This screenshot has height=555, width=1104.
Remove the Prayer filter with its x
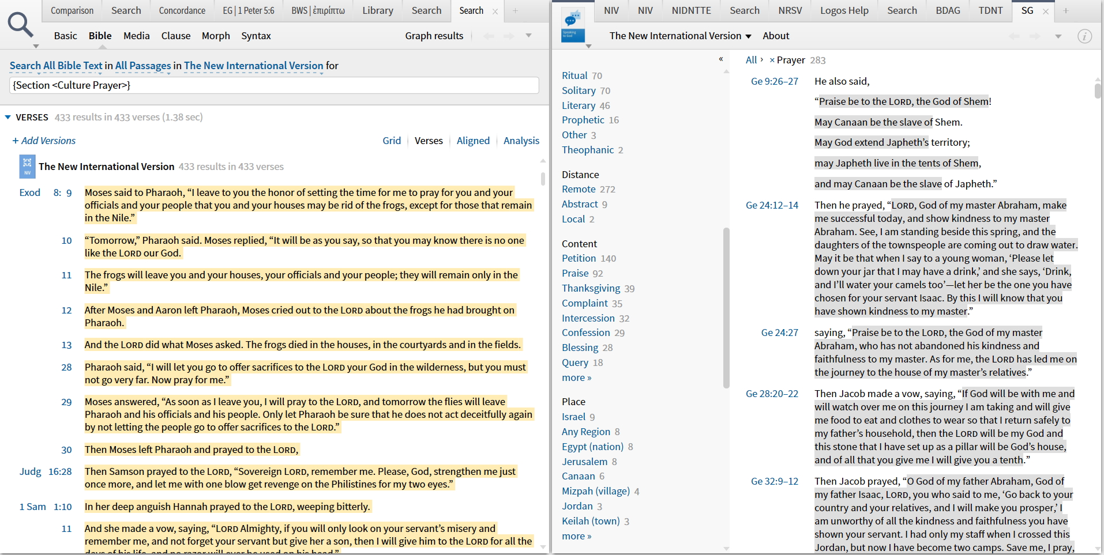(772, 60)
